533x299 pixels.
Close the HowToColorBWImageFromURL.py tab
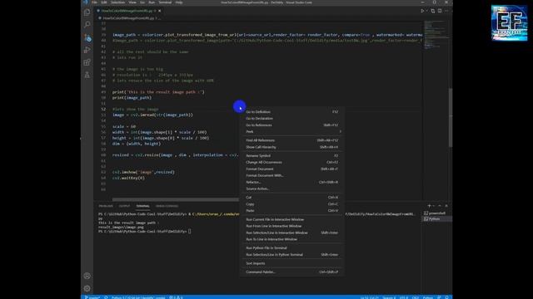[159, 11]
